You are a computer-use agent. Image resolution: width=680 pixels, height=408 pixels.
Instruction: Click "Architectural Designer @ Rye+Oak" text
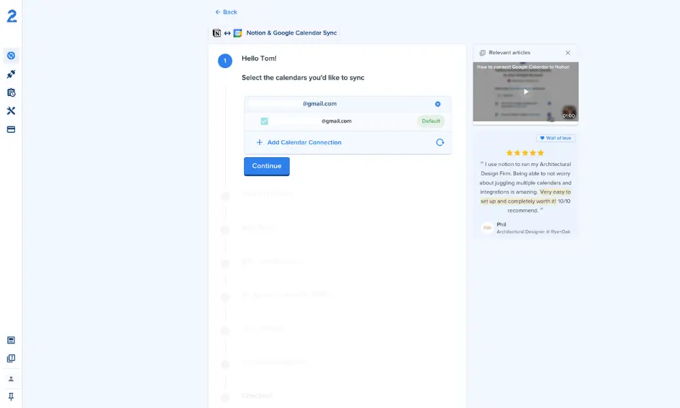pyautogui.click(x=533, y=232)
